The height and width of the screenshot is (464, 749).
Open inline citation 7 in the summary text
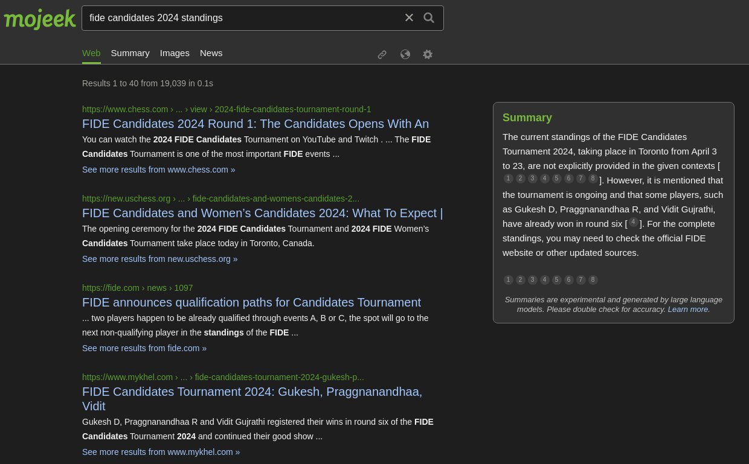(581, 179)
